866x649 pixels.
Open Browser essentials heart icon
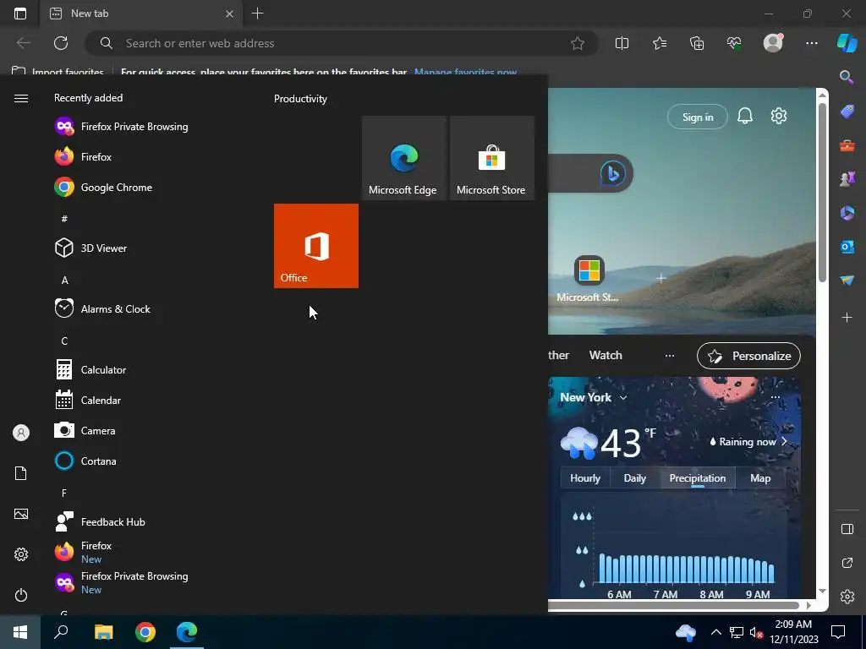coord(734,43)
